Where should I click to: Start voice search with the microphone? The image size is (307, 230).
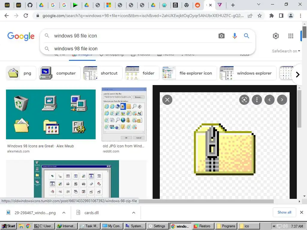[234, 36]
